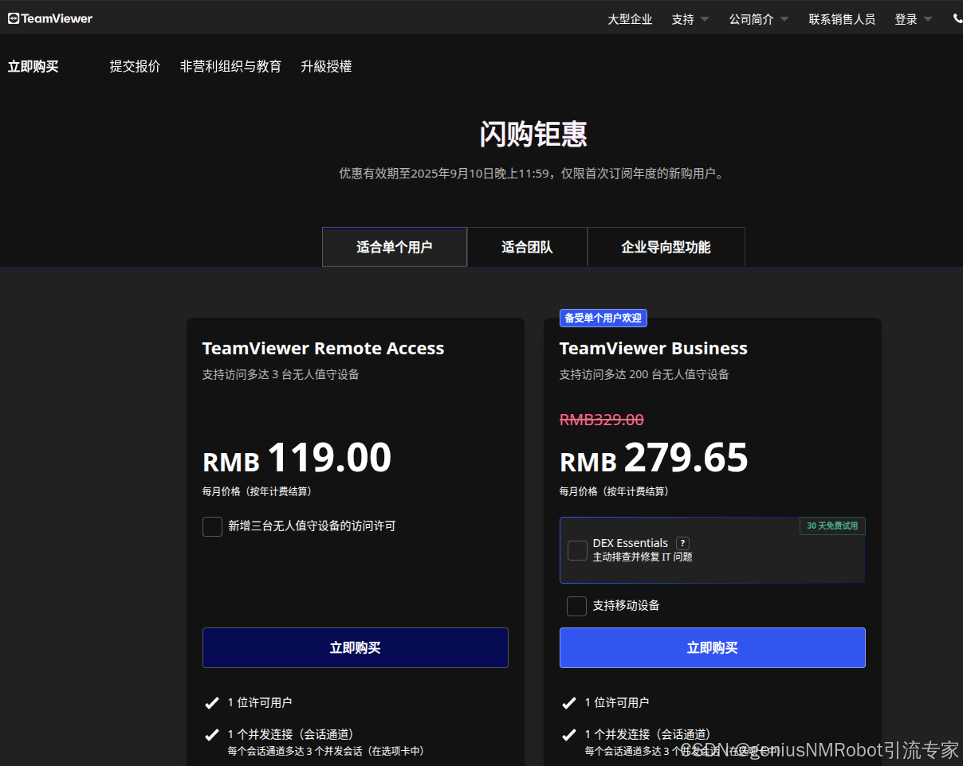963x766 pixels.
Task: Click 立即购买 for TeamViewer Business
Action: (x=712, y=647)
